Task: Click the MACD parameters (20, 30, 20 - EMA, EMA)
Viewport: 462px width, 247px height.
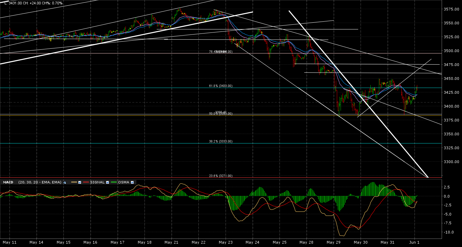Action: [40, 182]
